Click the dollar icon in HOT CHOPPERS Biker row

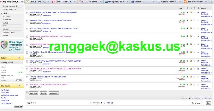point(187,44)
